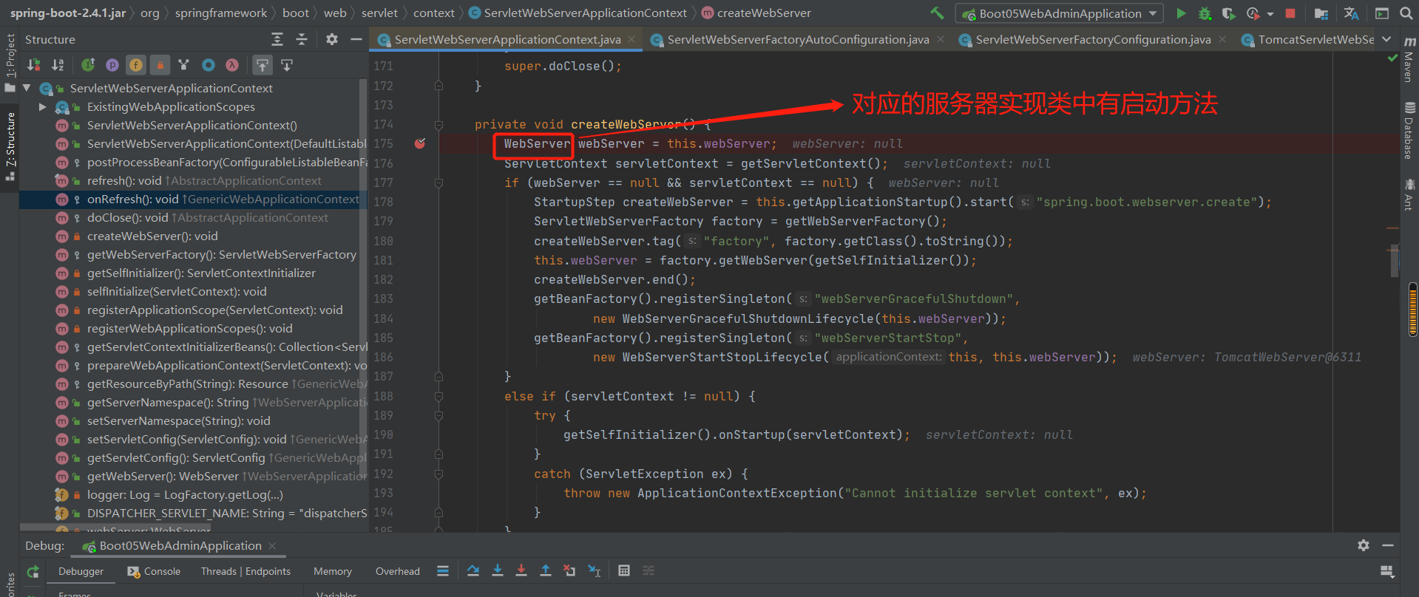Select createWebServer(): void in the Structure tree

(152, 236)
